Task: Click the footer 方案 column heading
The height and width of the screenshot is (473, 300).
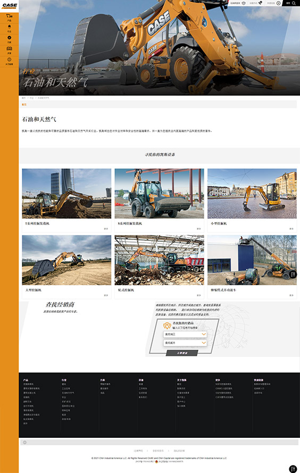Action: [103, 380]
